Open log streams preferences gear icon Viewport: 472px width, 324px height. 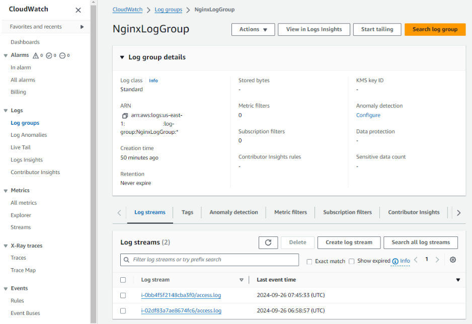[x=453, y=260]
